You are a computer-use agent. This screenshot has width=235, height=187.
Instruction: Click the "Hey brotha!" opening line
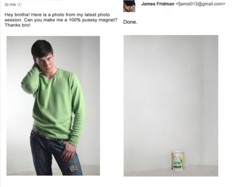point(17,15)
